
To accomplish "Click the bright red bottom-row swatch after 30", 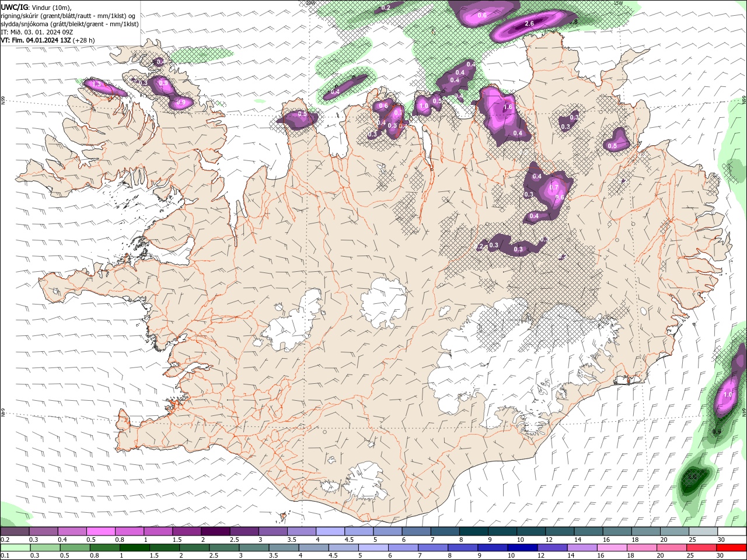I will 732,548.
